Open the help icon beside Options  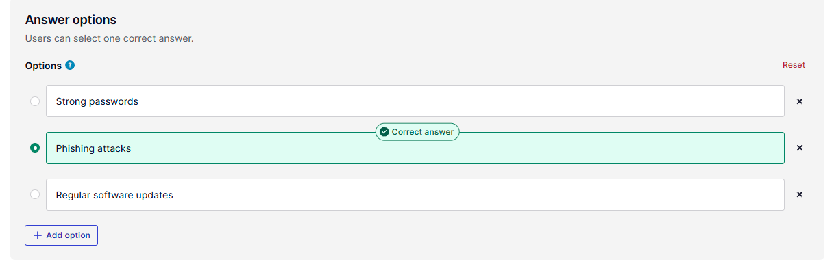point(70,66)
